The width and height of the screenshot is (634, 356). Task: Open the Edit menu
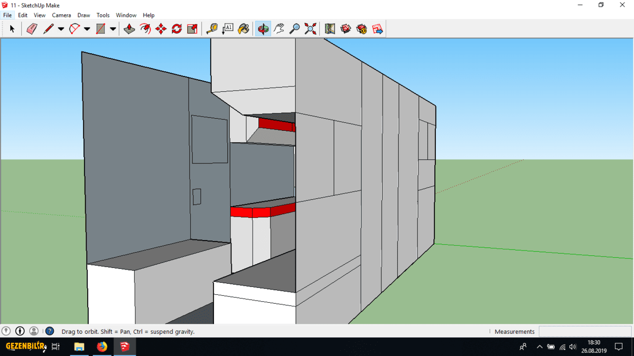23,15
